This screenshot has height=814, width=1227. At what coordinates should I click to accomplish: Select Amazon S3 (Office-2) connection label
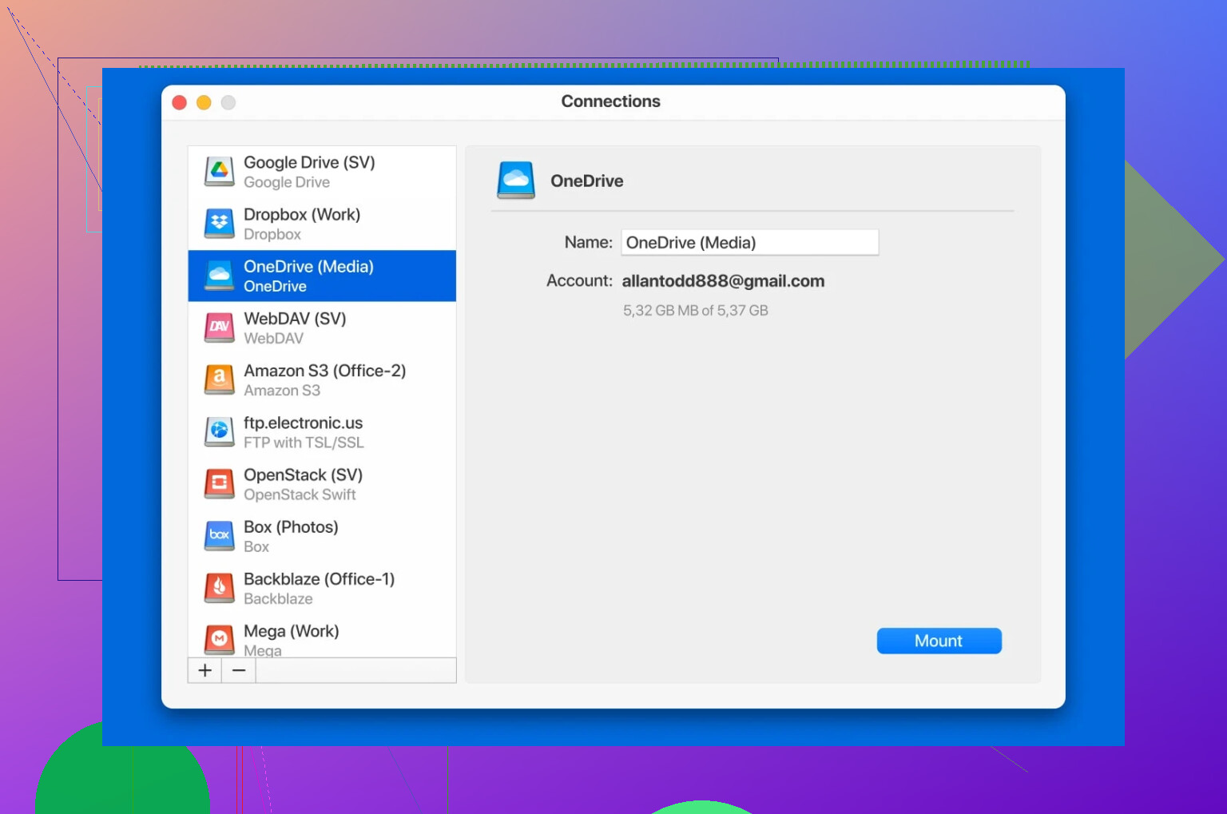click(324, 371)
